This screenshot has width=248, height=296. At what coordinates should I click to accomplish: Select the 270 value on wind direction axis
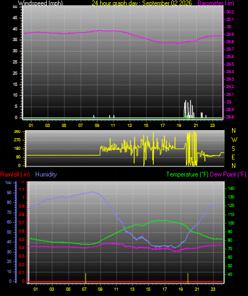[17, 140]
